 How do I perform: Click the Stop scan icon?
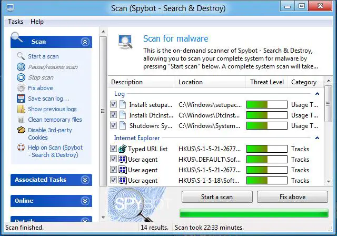(21, 77)
